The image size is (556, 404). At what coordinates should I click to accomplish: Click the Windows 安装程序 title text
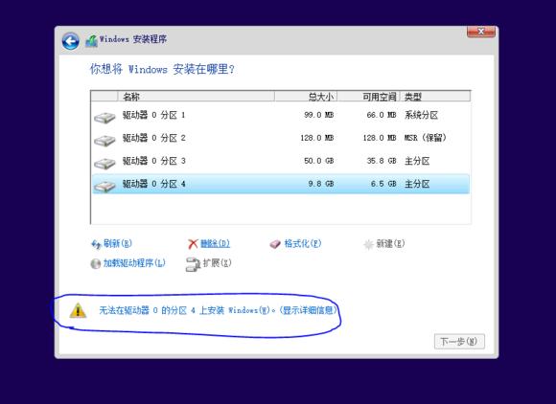pos(133,39)
